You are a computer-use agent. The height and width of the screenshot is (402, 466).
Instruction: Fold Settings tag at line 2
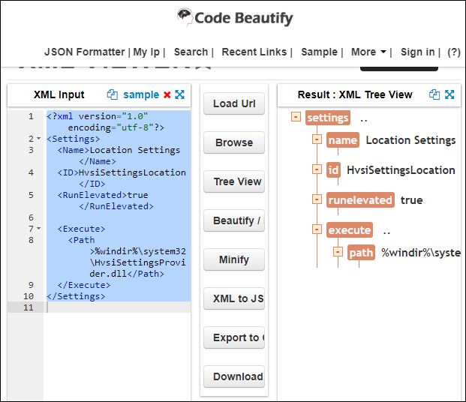point(38,139)
